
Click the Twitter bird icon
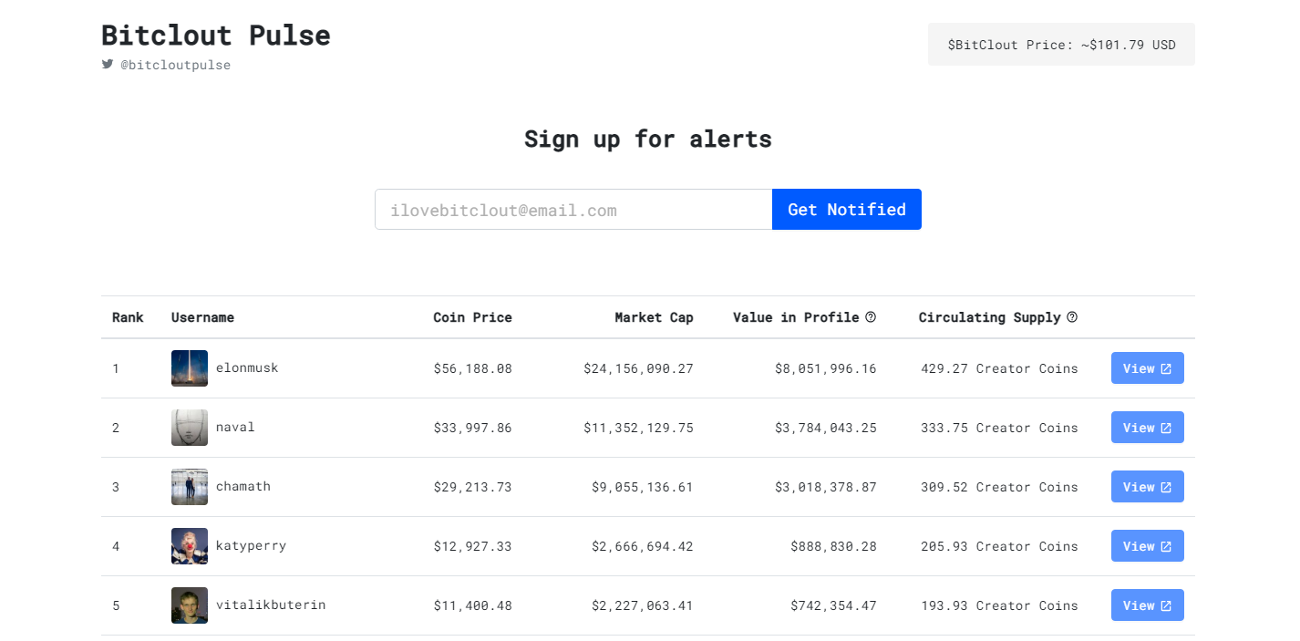pyautogui.click(x=108, y=65)
